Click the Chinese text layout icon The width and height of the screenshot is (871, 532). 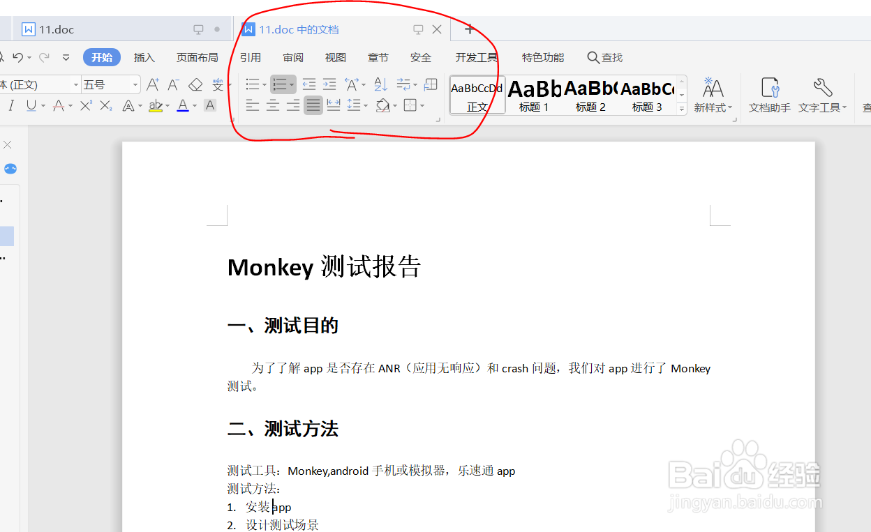pos(352,84)
